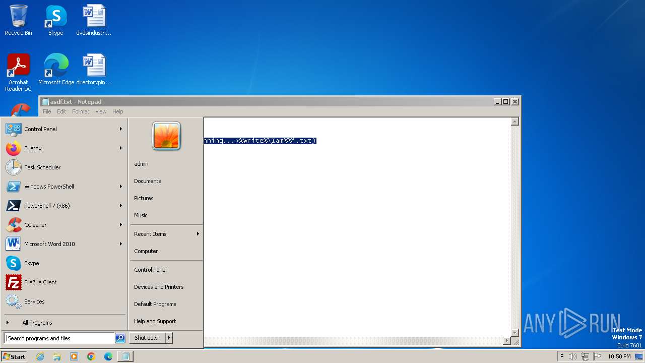Open the Action Center flag icon
The height and width of the screenshot is (363, 645).
597,356
